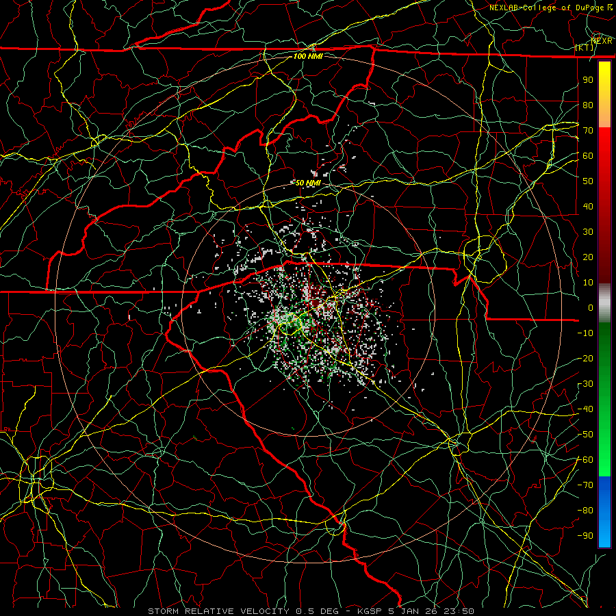Viewport: 616px width, 616px height.
Task: Click the "-10" label on the velocity scale
Action: 585,333
